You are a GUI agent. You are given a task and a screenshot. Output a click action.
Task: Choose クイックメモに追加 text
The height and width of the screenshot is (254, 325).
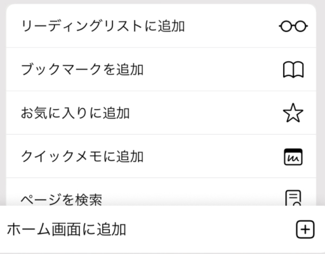coord(82,157)
